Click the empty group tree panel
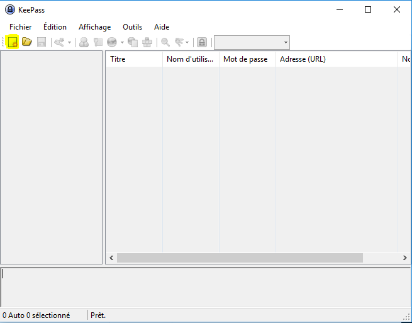The image size is (412, 323). (51, 157)
